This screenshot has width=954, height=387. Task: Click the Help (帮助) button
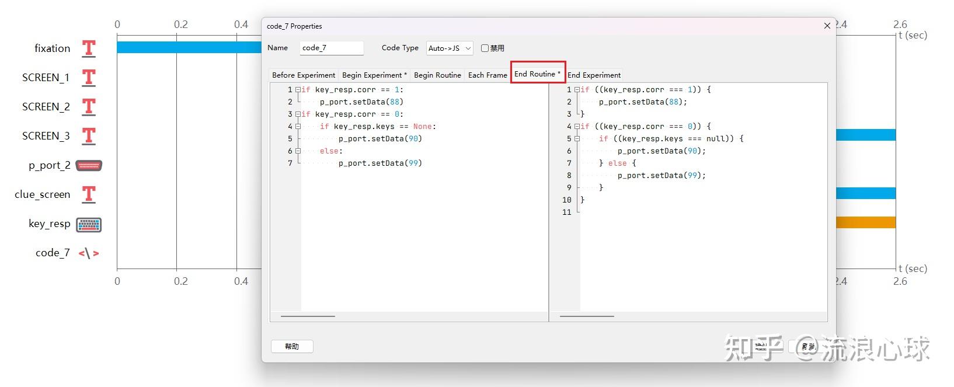pyautogui.click(x=292, y=347)
